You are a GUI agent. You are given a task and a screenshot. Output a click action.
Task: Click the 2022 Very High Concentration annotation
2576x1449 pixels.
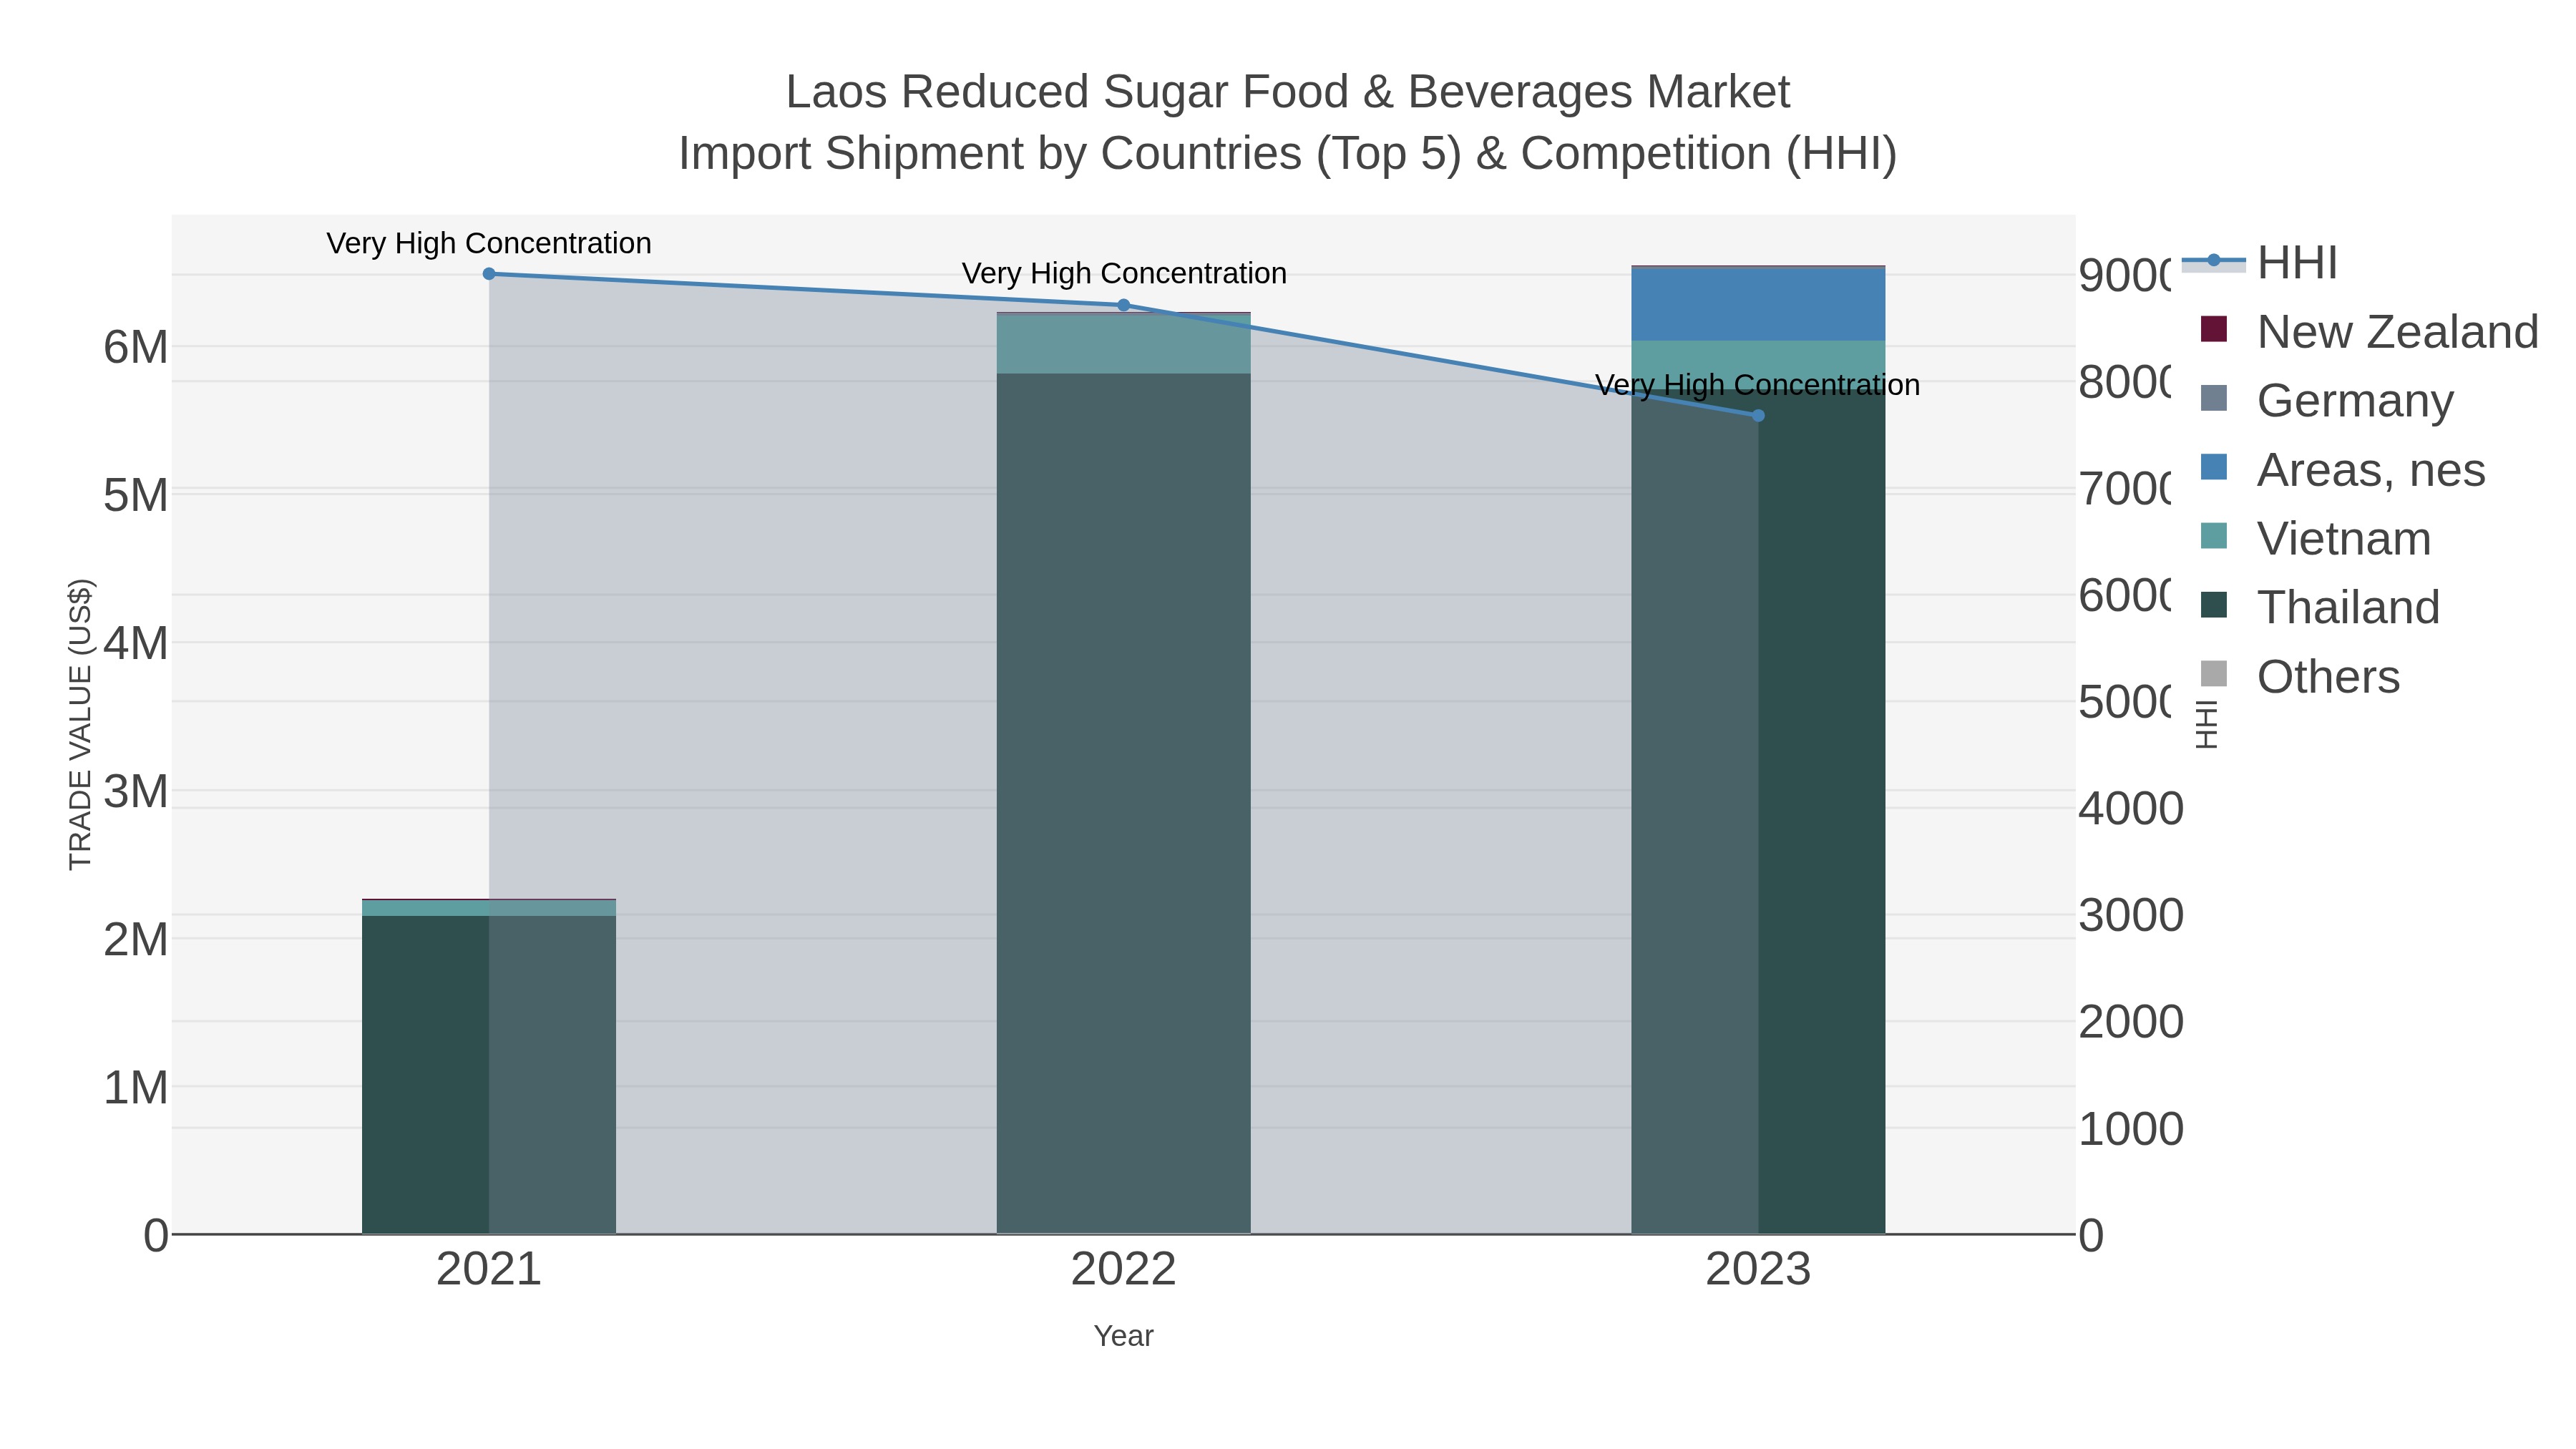point(1124,273)
